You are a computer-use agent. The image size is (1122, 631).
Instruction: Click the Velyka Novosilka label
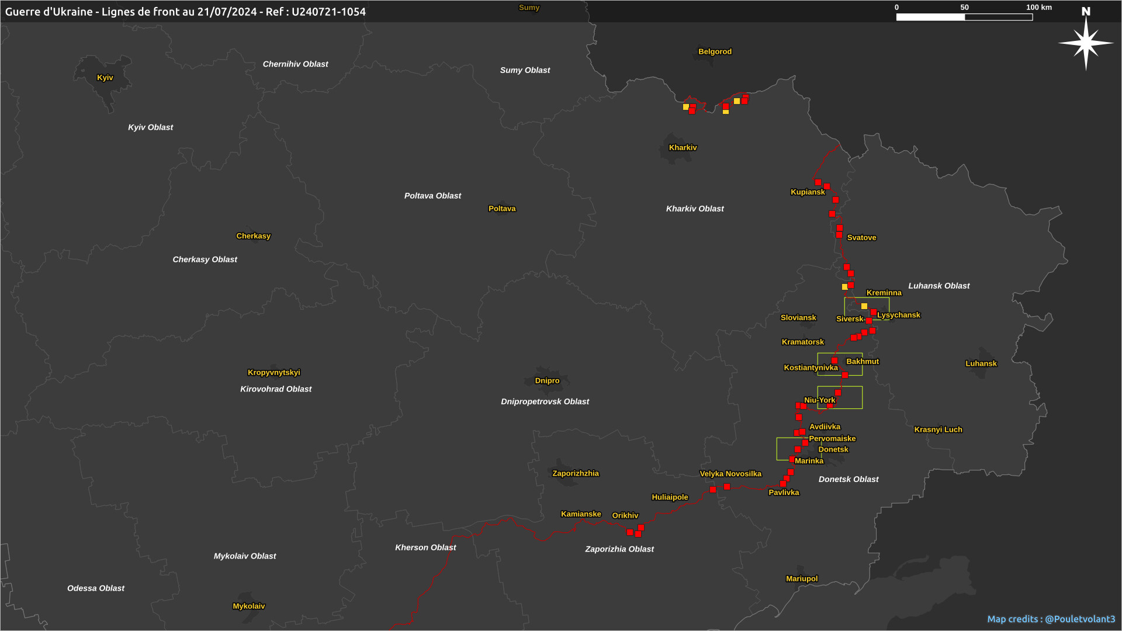click(x=730, y=474)
